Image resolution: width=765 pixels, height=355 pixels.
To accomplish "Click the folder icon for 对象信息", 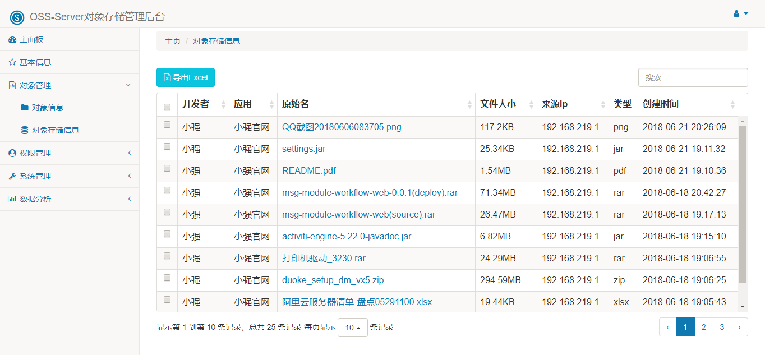I will (25, 107).
